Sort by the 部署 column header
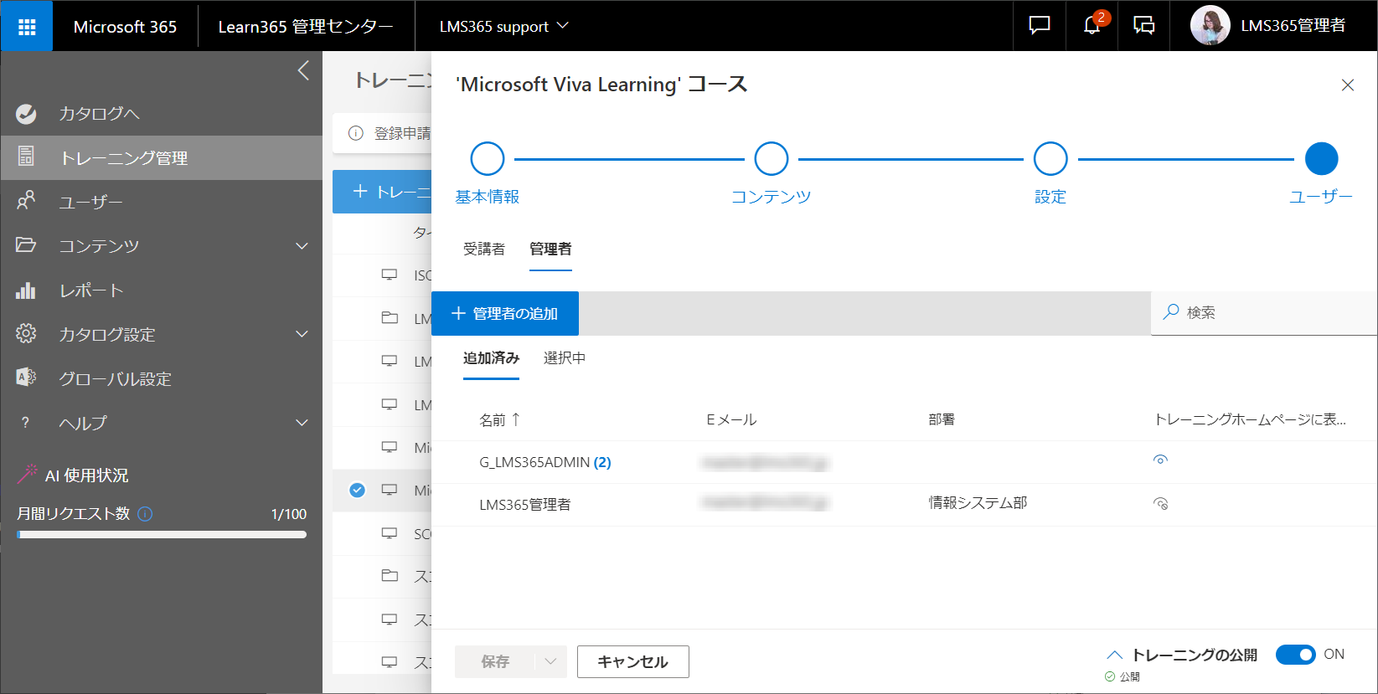 click(942, 419)
